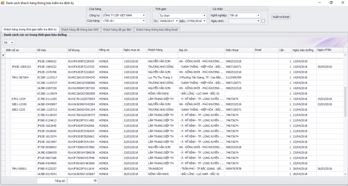The width and height of the screenshot is (348, 186).
Task: Click the app icon in the title bar
Action: pyautogui.click(x=3, y=3)
